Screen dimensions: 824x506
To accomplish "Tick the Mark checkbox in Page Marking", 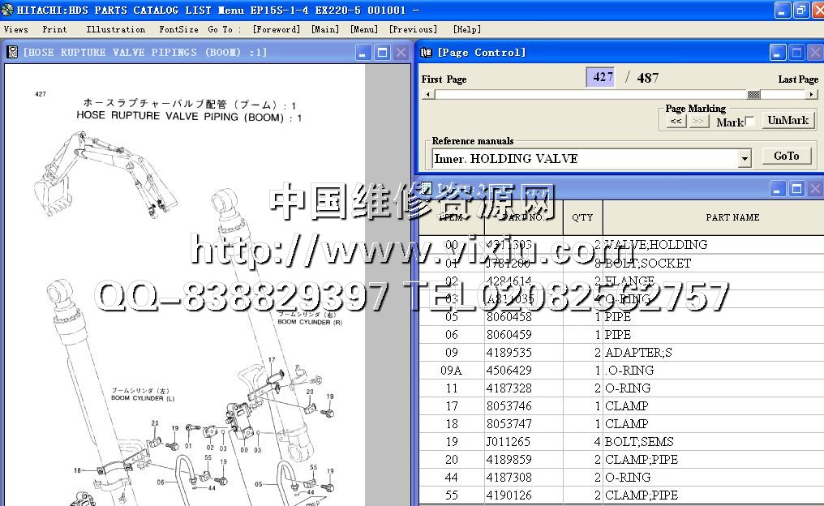I will (x=750, y=122).
